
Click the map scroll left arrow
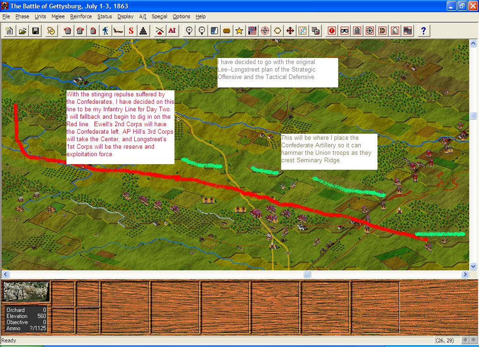[6, 275]
